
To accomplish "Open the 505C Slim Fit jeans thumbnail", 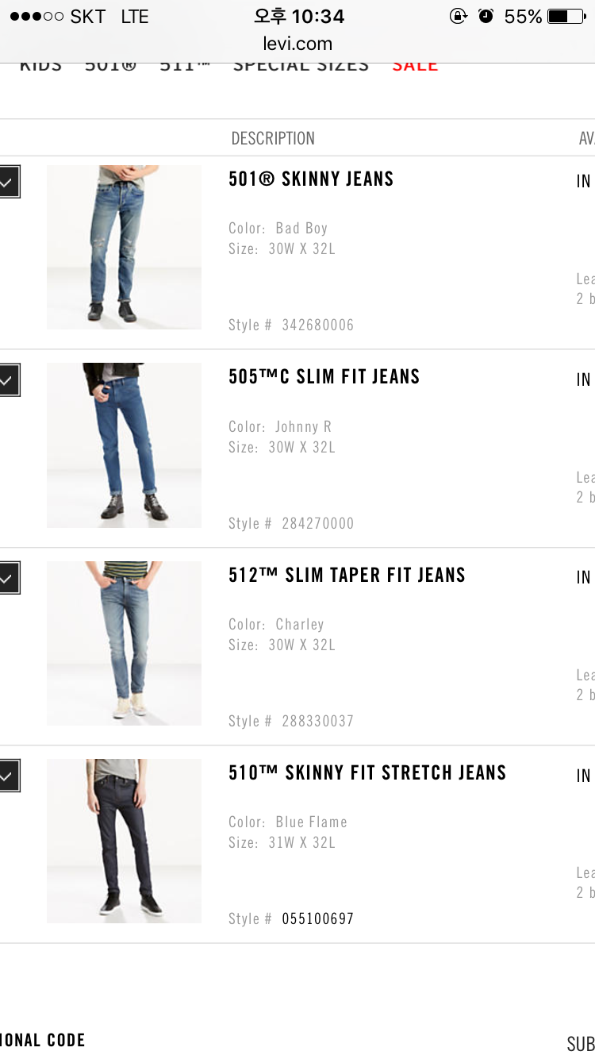I will (124, 445).
